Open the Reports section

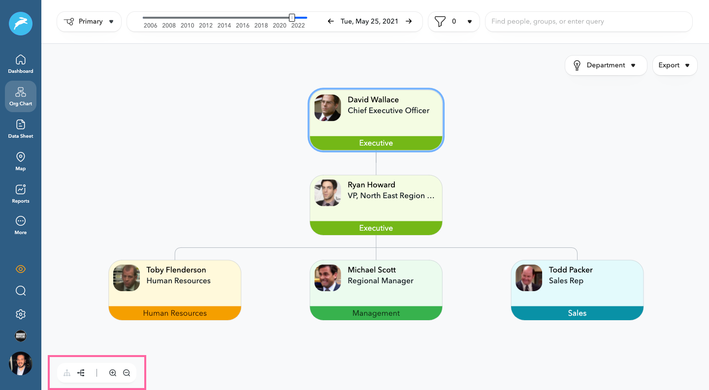(x=20, y=193)
